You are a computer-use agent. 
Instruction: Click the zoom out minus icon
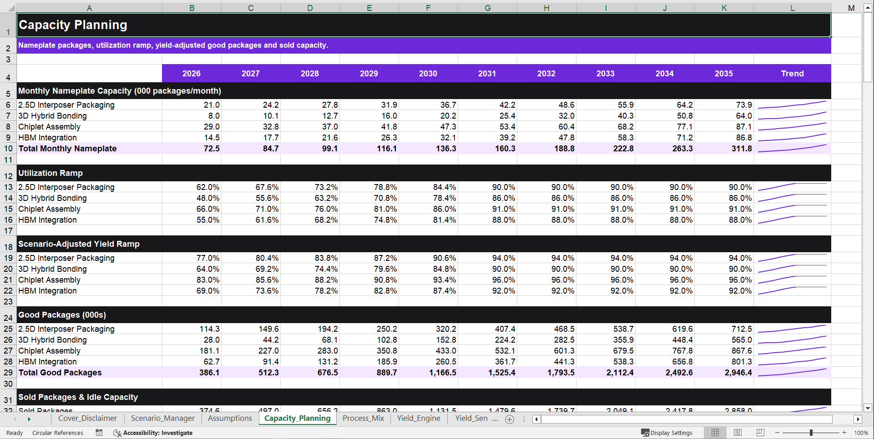coord(777,433)
